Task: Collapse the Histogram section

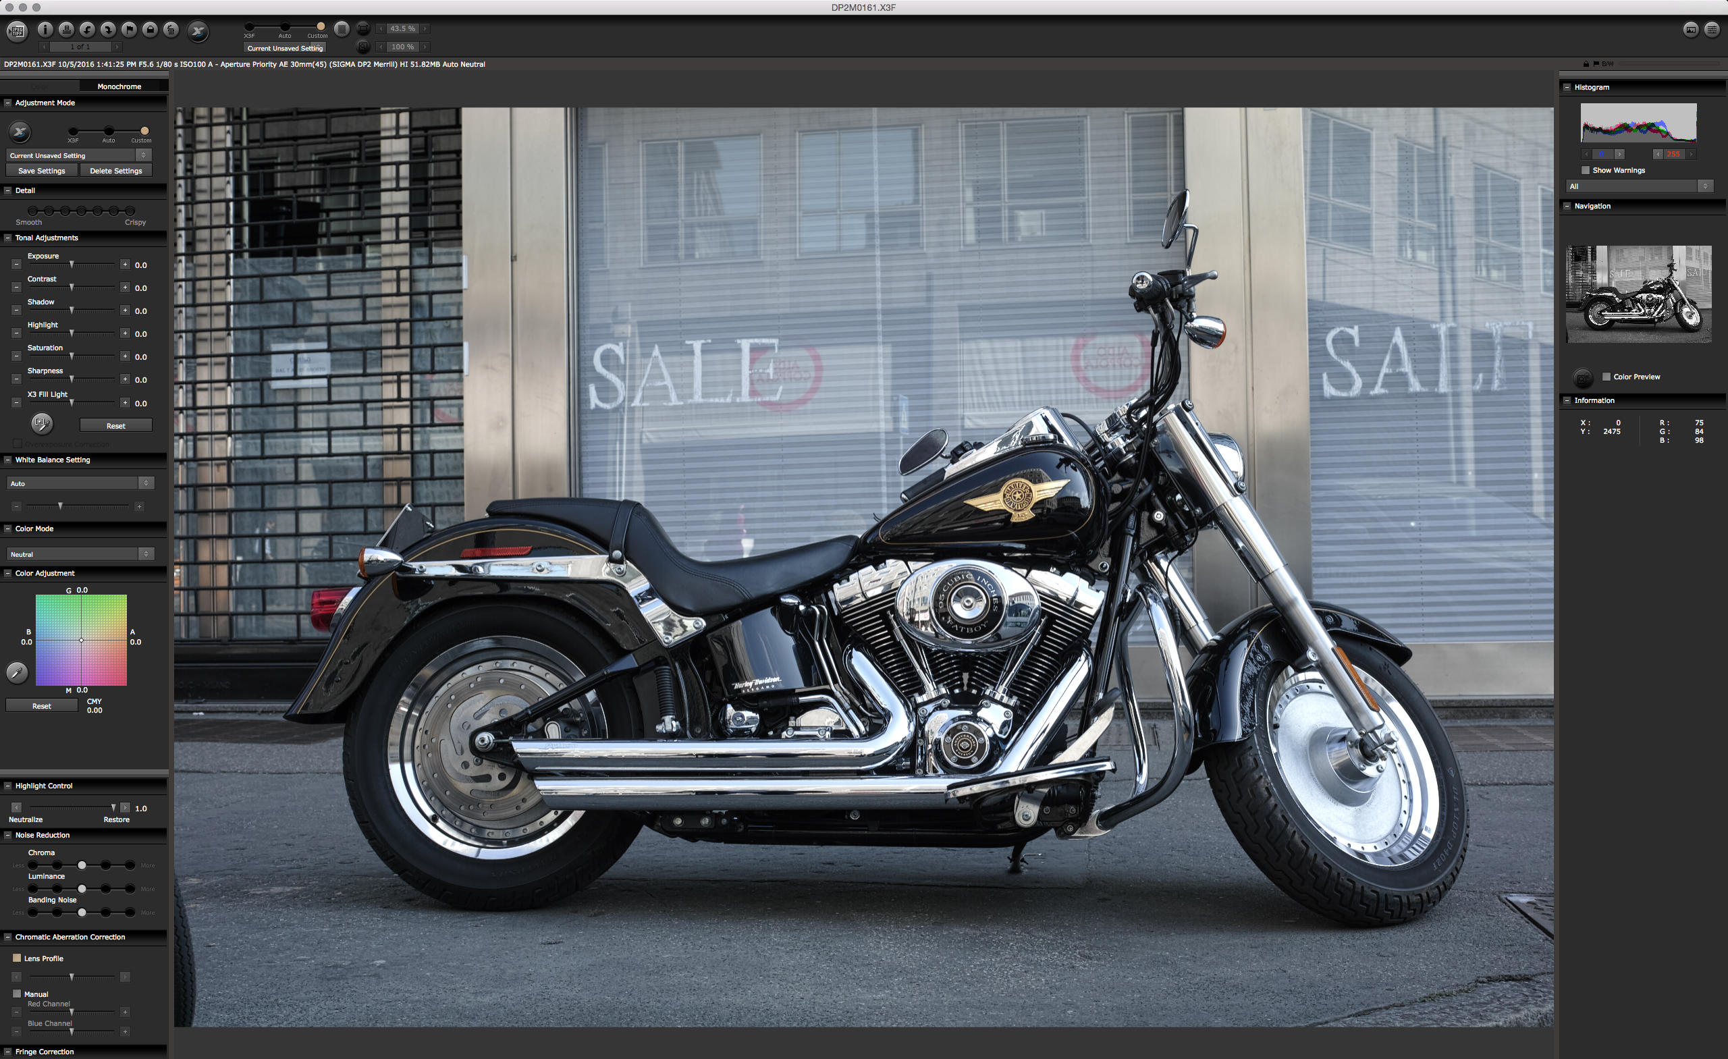Action: click(1567, 87)
